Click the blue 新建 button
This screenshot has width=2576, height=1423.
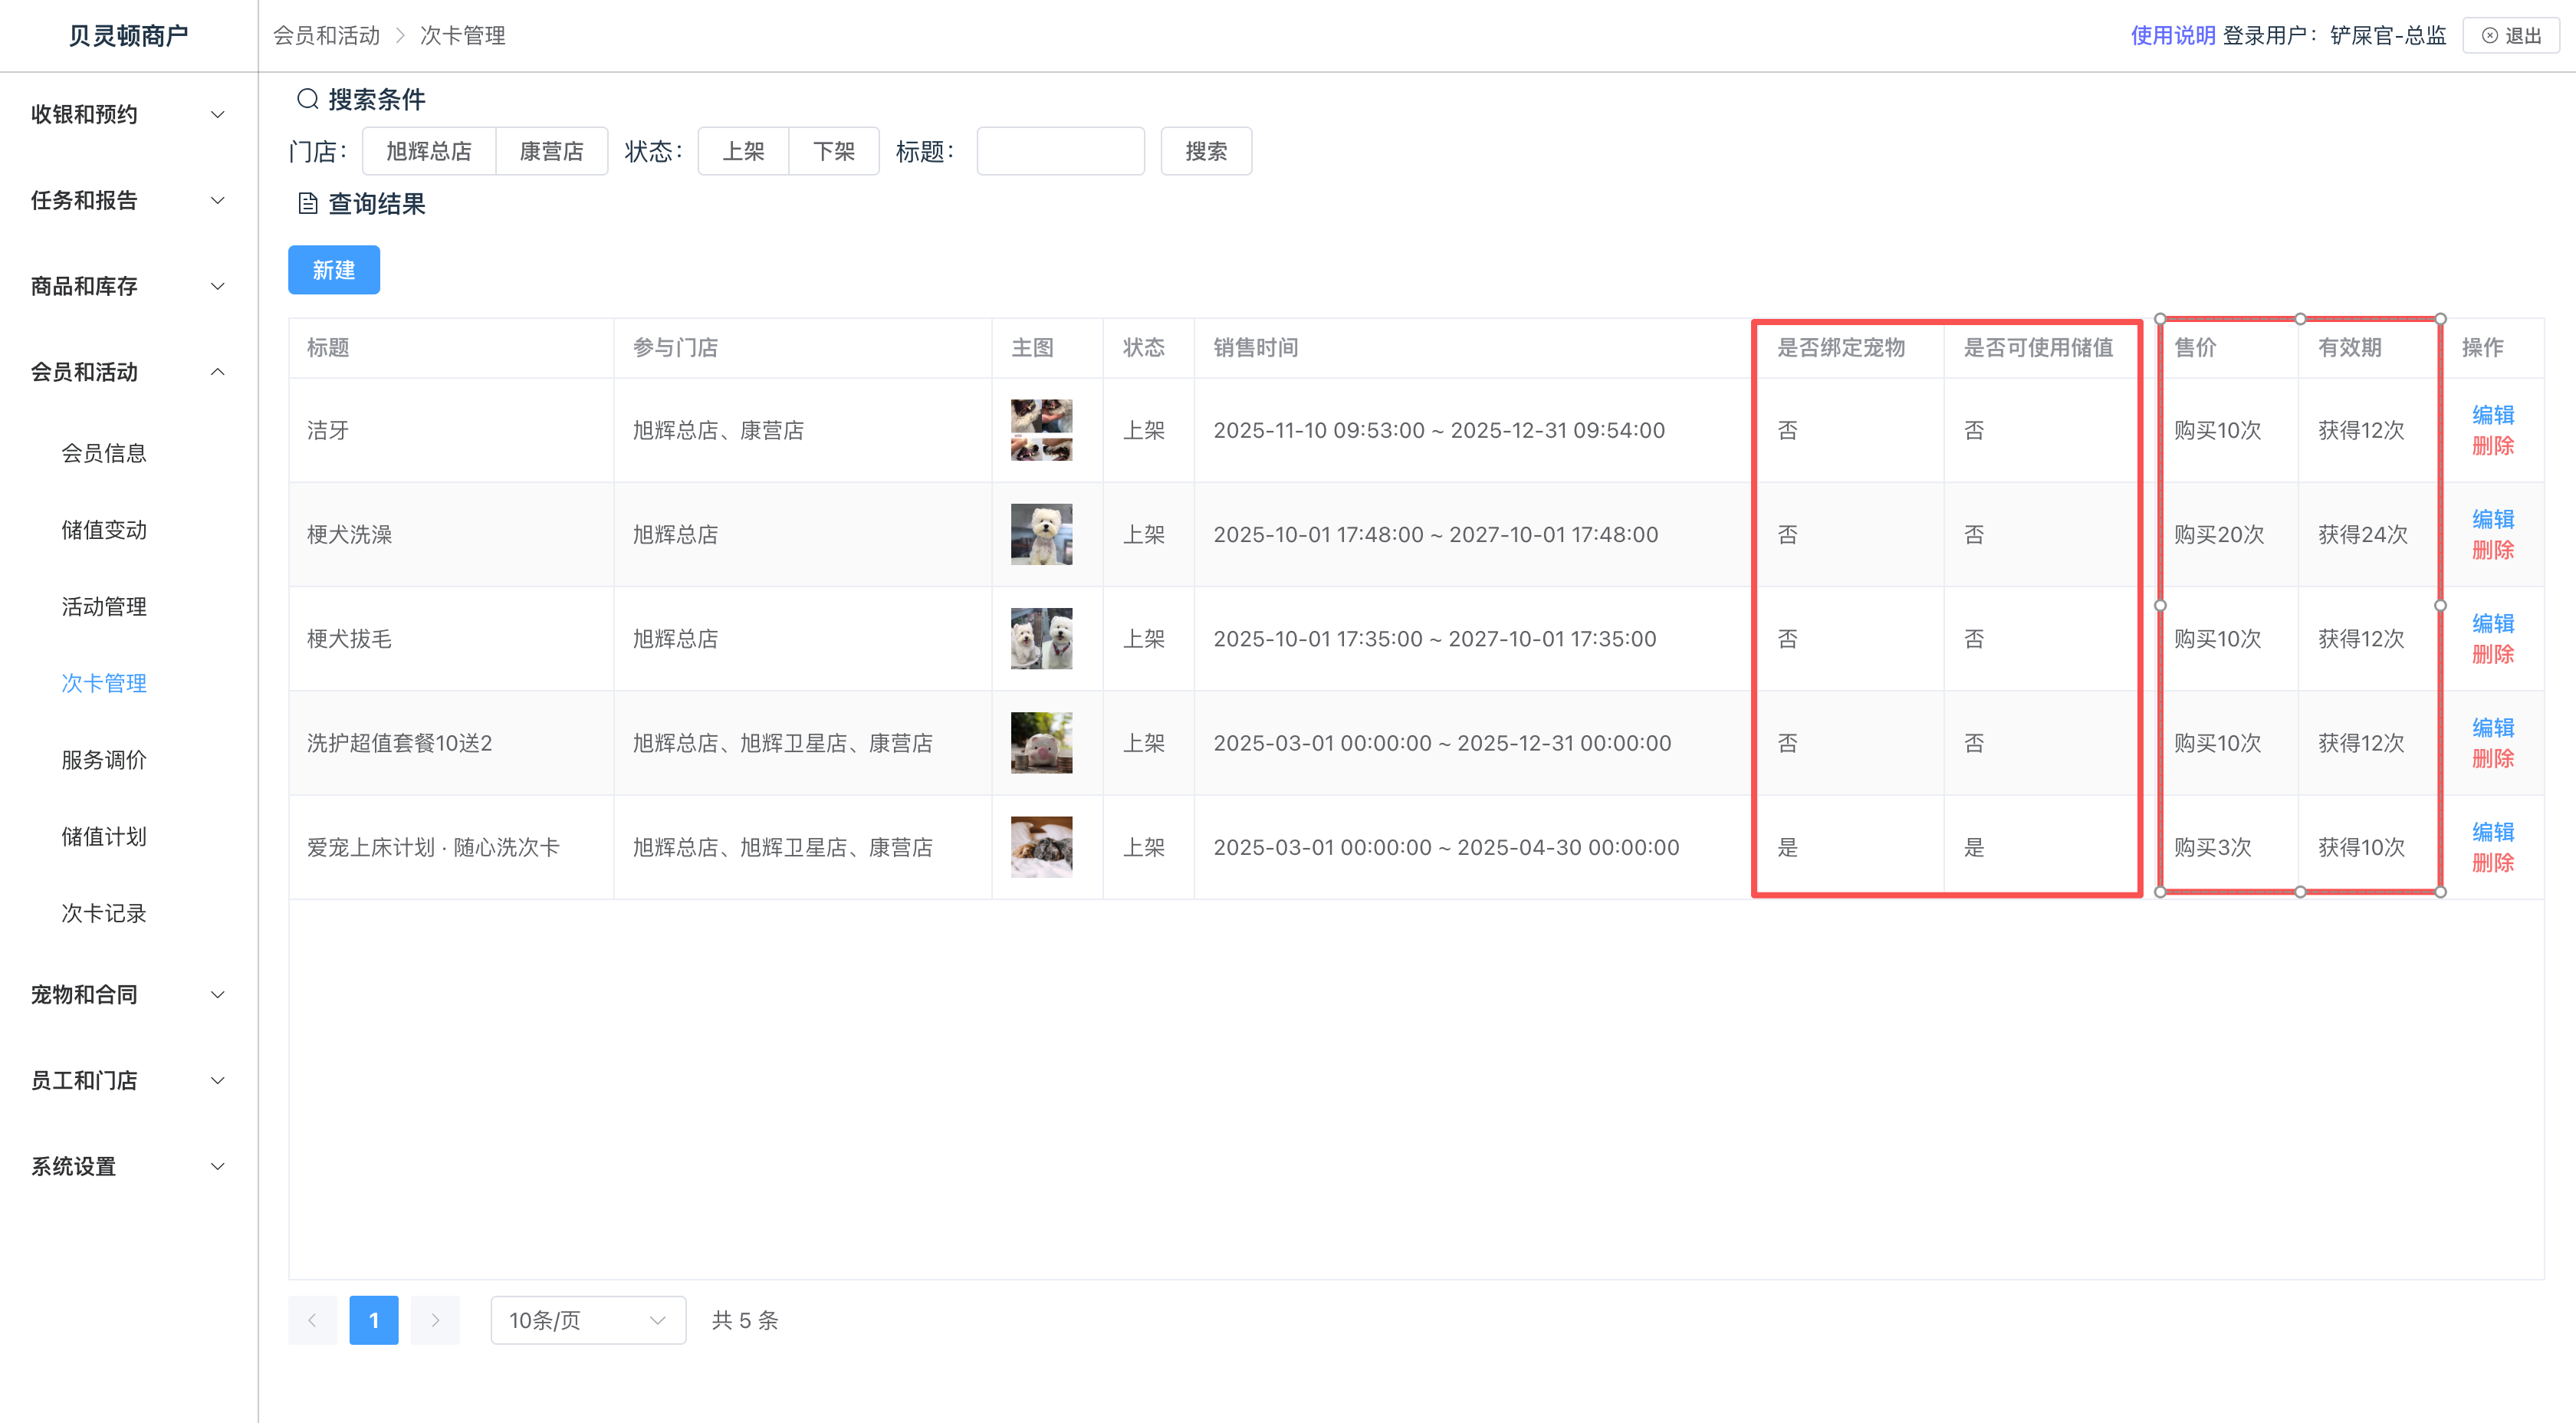[x=333, y=270]
